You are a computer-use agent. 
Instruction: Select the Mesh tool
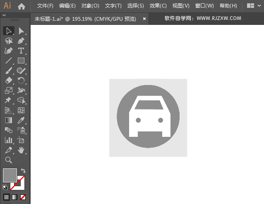pyautogui.click(x=21, y=110)
